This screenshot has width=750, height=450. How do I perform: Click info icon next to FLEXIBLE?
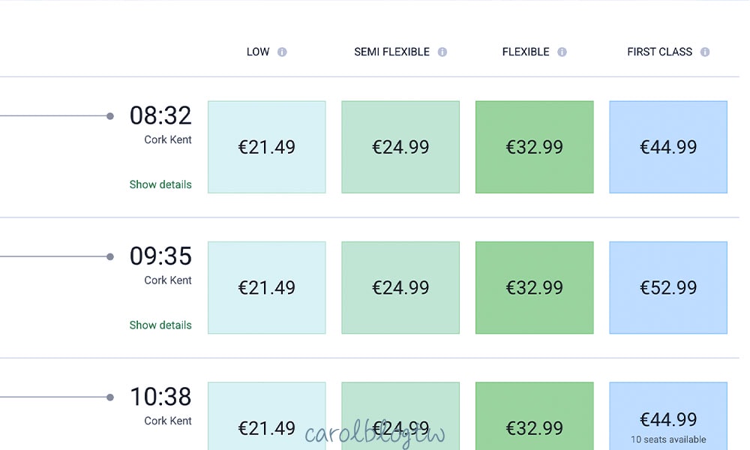pos(562,52)
